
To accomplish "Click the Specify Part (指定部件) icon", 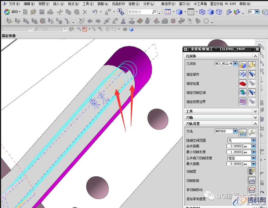I will tap(243, 74).
